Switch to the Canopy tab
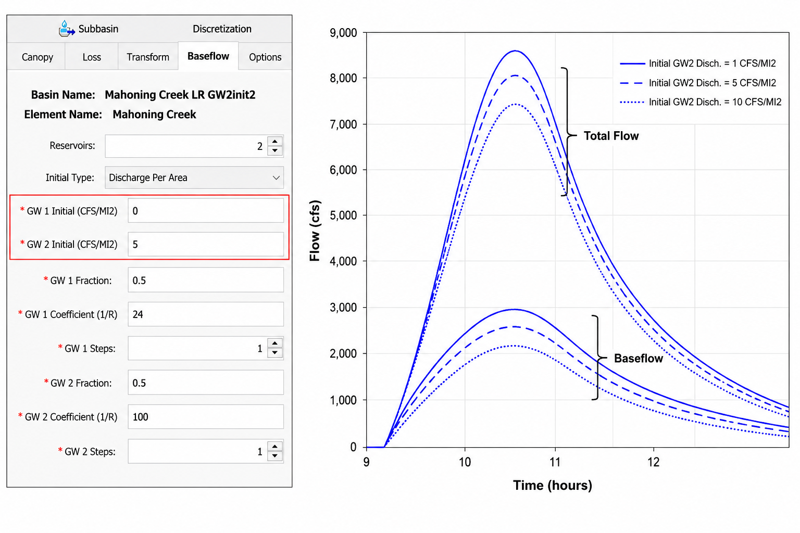This screenshot has width=800, height=533. (x=37, y=57)
